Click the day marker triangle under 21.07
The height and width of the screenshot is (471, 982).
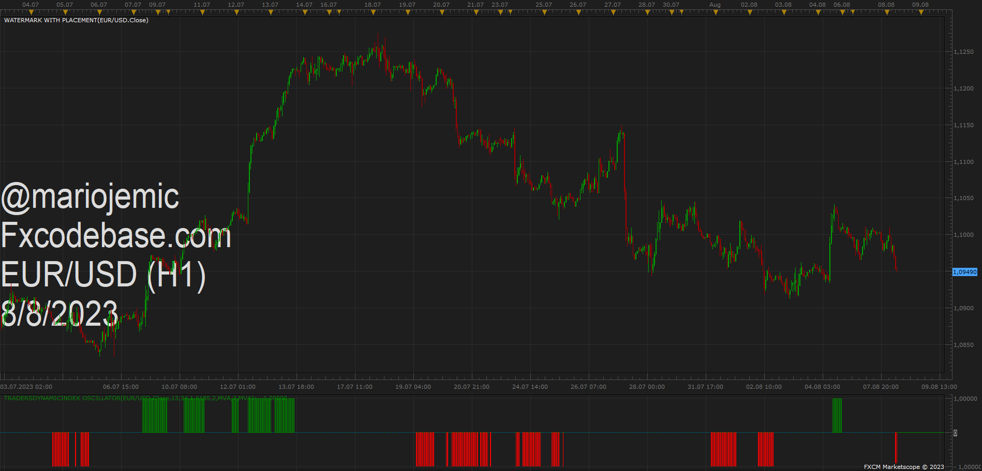coord(476,12)
